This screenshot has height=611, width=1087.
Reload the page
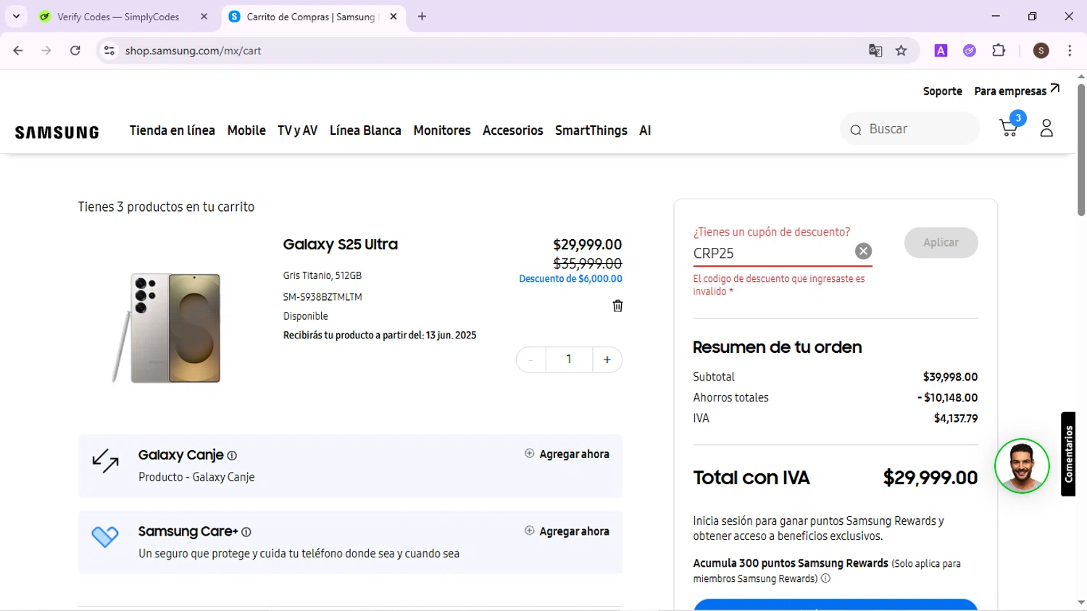tap(75, 51)
